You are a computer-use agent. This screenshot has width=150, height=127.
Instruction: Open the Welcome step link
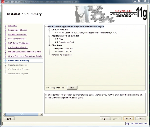pos(12,26)
